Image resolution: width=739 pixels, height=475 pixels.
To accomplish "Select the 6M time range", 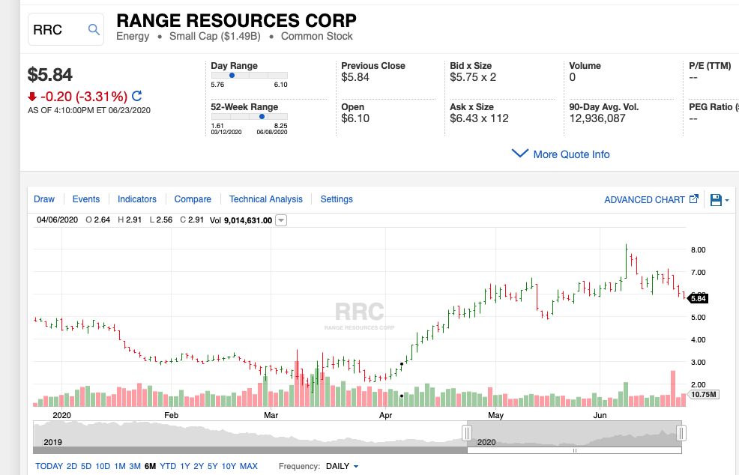I will coord(151,466).
